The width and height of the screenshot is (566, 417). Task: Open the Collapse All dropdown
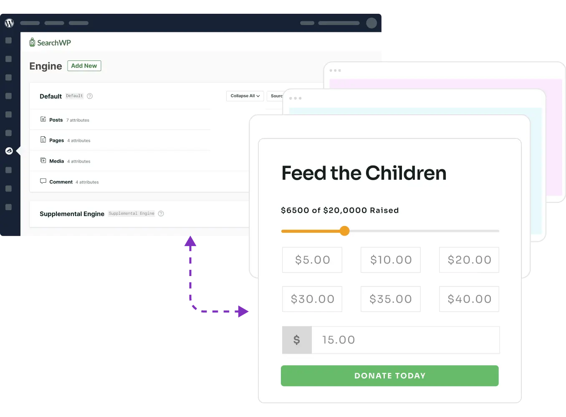(x=245, y=96)
